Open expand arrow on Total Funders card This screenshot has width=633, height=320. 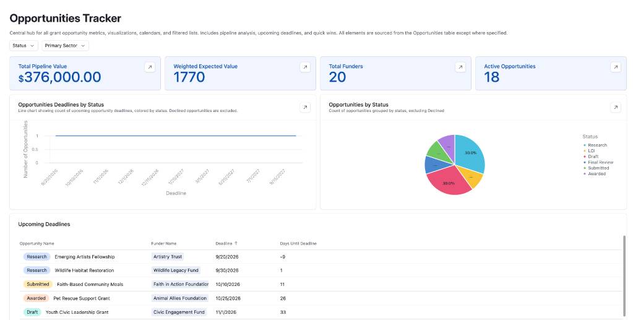(x=460, y=67)
